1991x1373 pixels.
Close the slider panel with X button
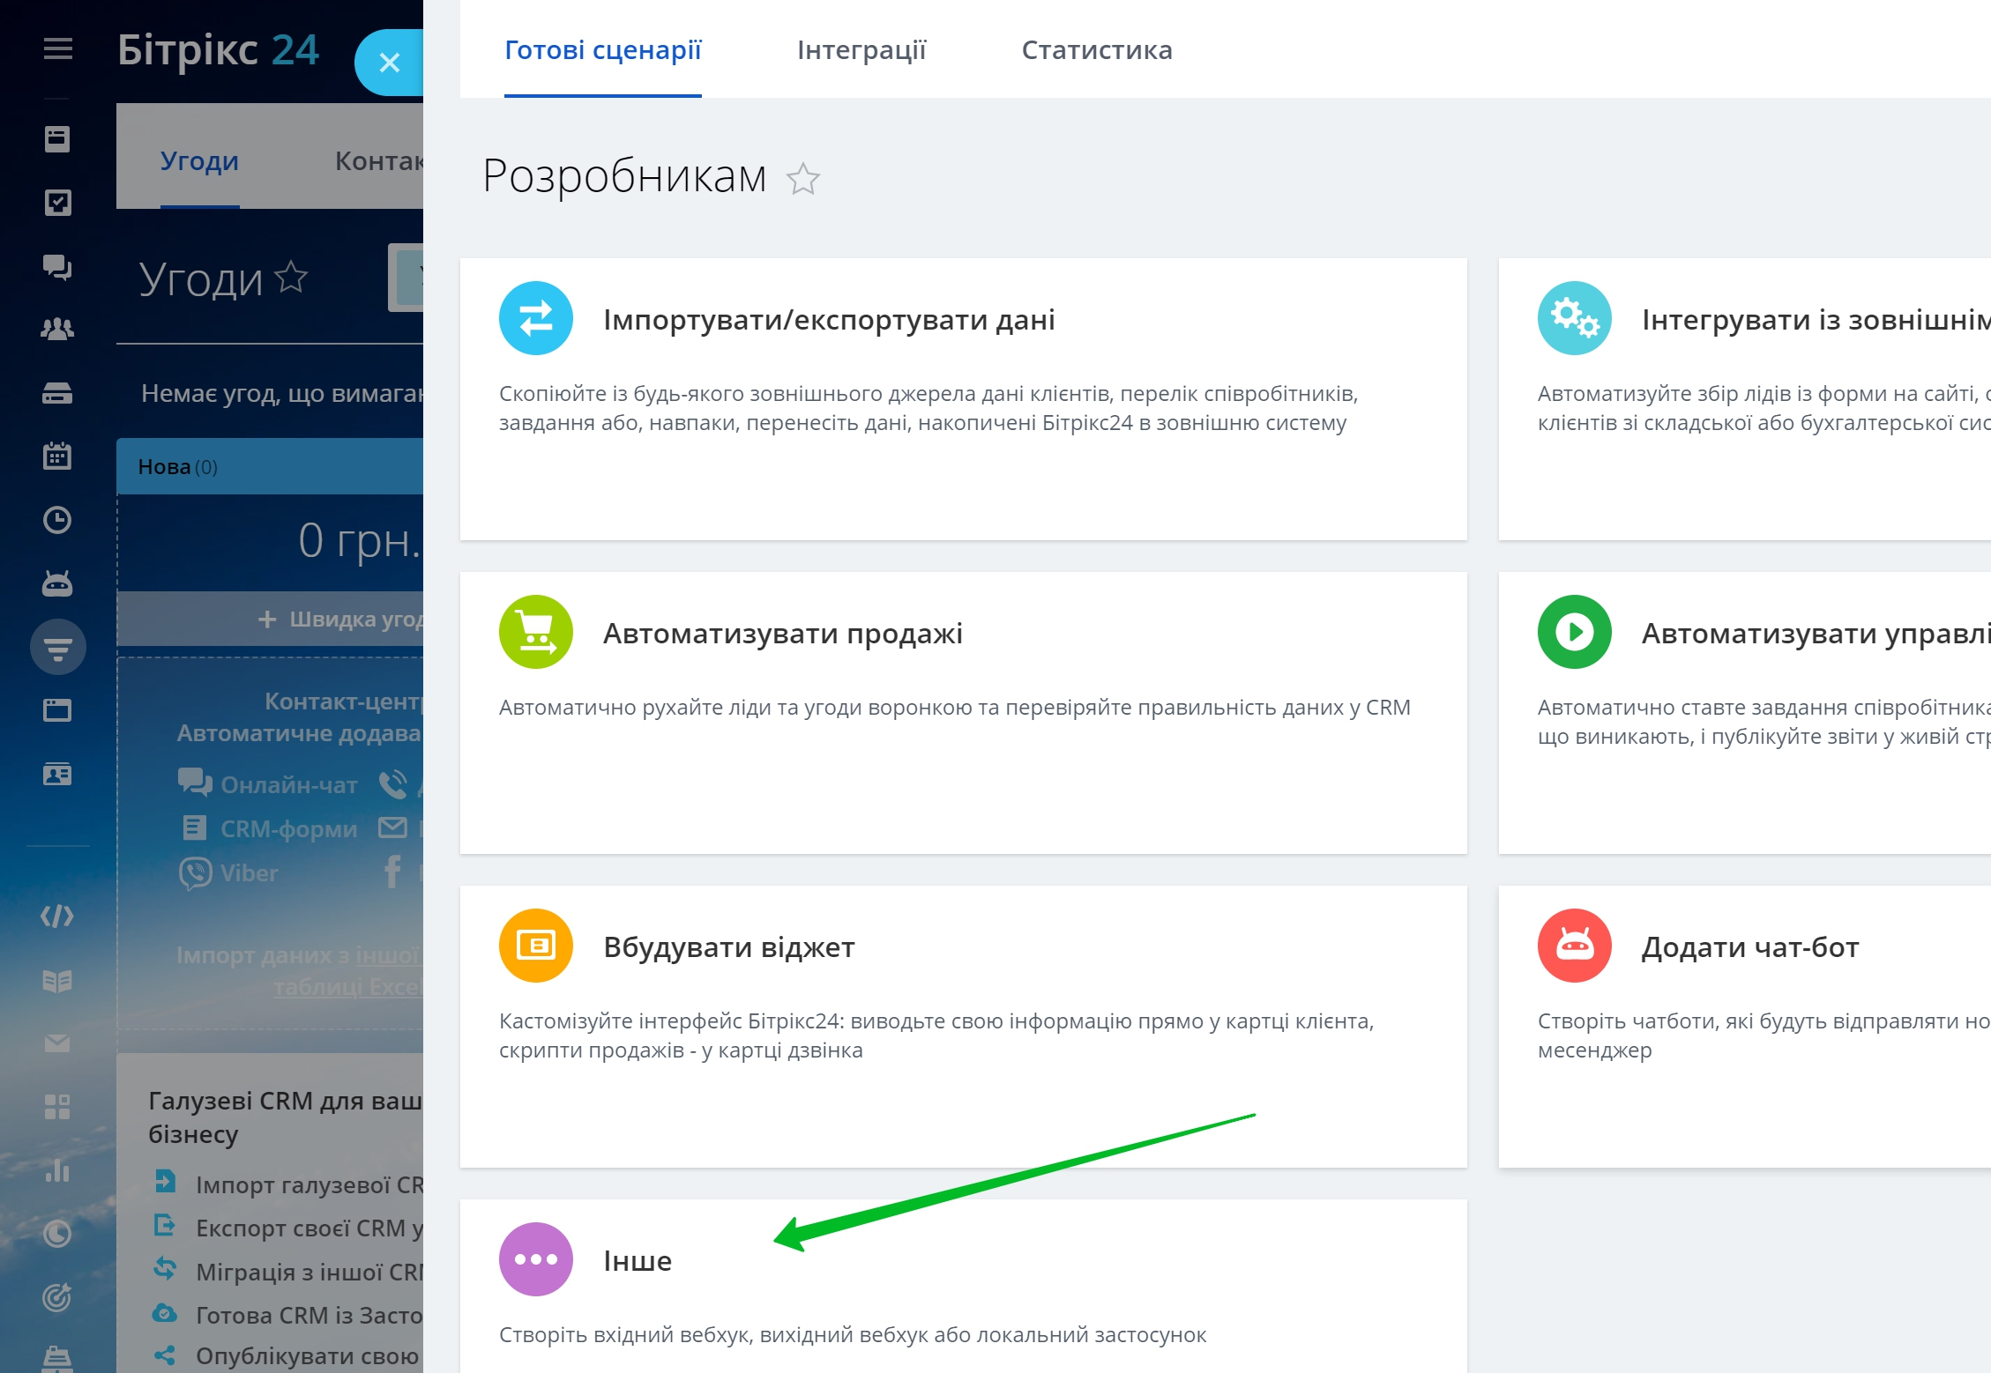tap(389, 63)
